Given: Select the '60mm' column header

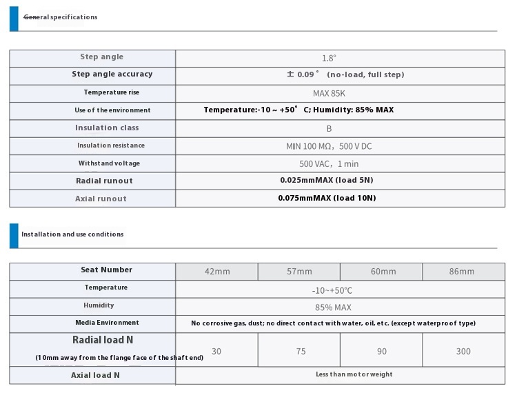Looking at the screenshot, I should tap(381, 272).
